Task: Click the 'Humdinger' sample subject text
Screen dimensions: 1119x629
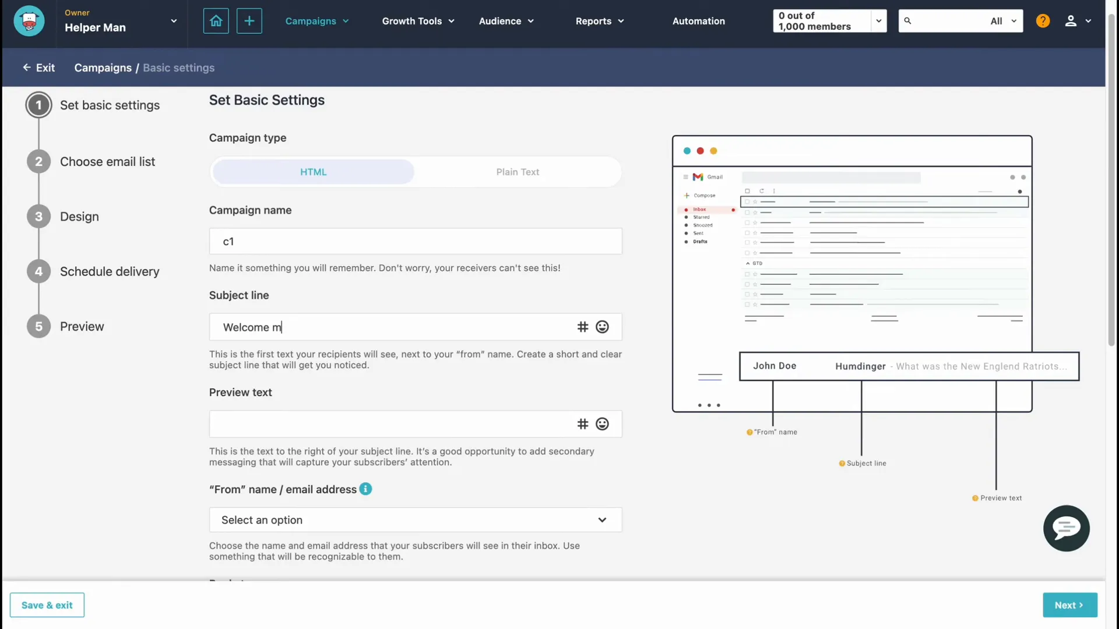Action: tap(860, 366)
